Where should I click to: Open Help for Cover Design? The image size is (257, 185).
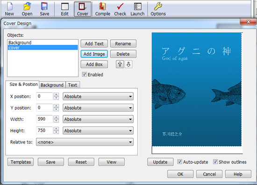pos(238,174)
